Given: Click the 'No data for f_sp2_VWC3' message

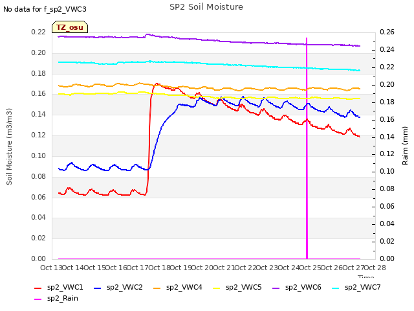Looking at the screenshot, I should coord(45,10).
